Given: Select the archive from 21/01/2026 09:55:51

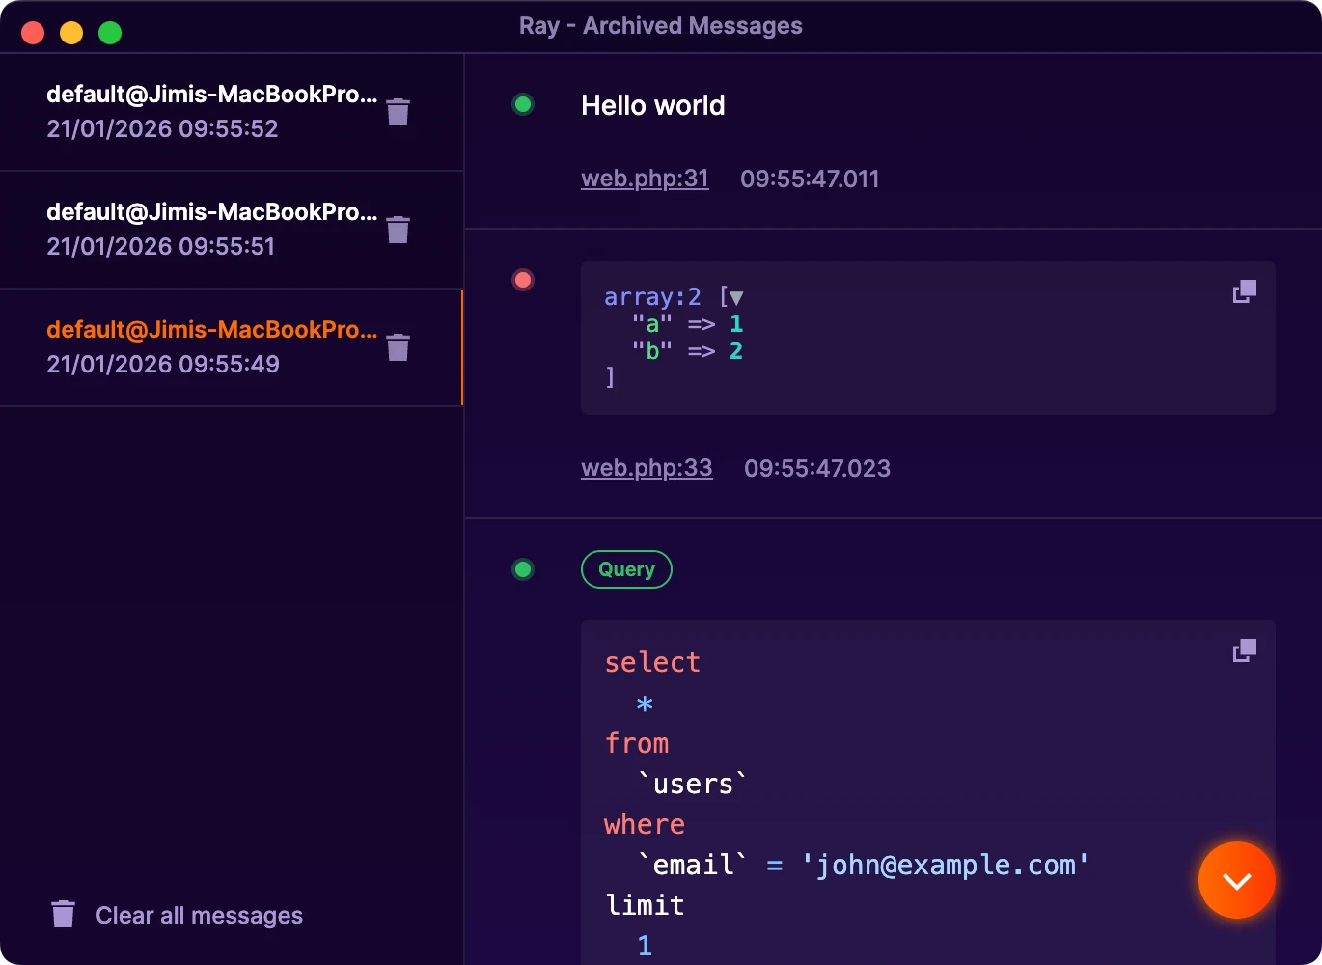Looking at the screenshot, I should (x=232, y=230).
